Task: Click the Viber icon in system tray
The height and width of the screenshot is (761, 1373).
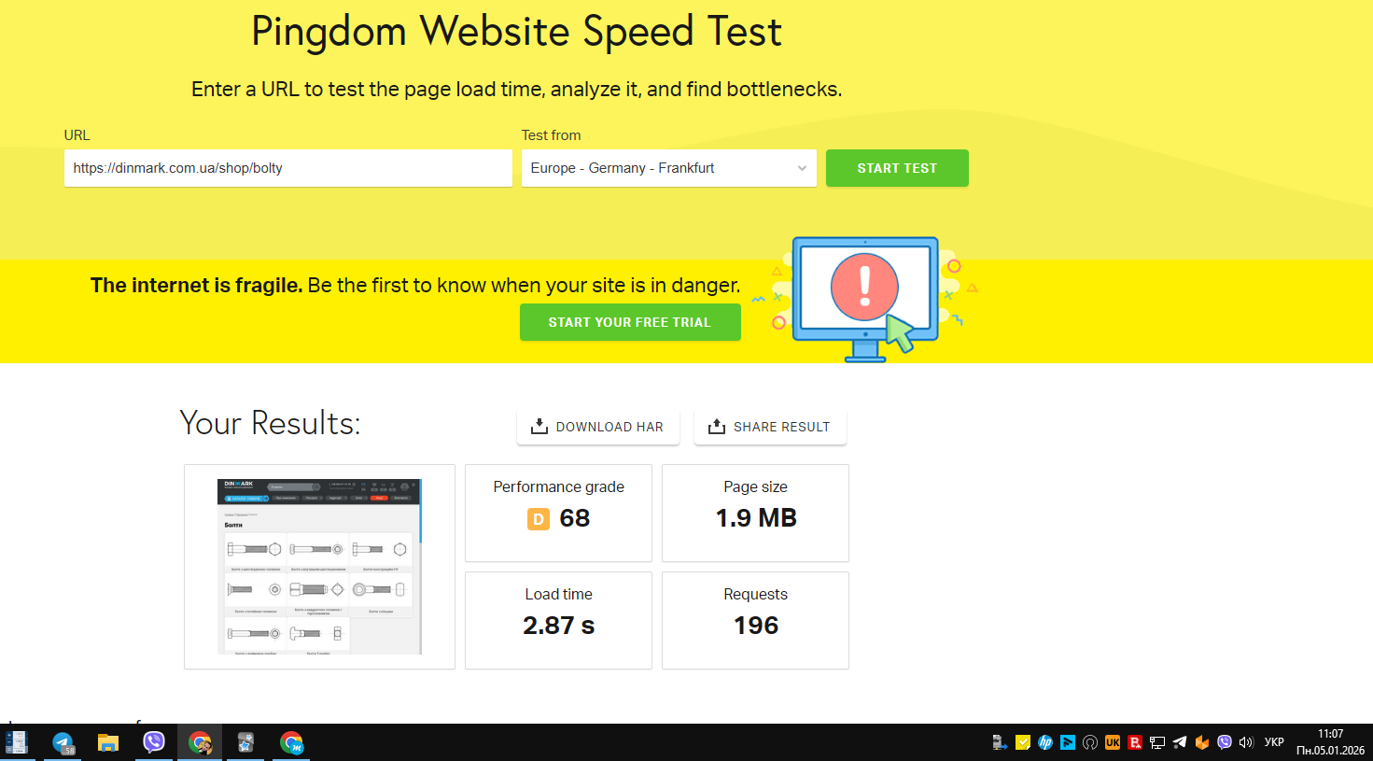Action: coord(1225,742)
